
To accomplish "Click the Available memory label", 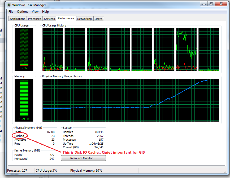I will pyautogui.click(x=20, y=140).
